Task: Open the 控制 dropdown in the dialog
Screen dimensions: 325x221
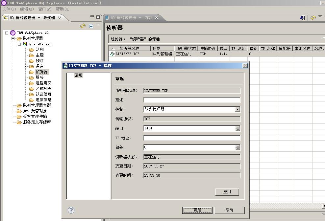Action: 238,109
